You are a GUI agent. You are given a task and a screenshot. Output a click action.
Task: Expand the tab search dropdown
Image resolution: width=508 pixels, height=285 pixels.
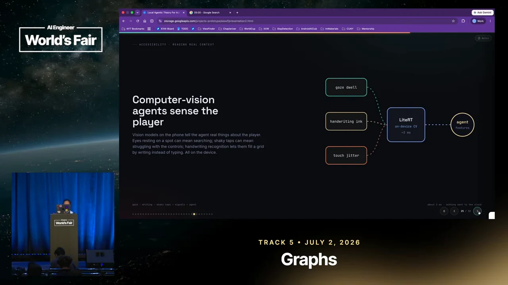137,13
